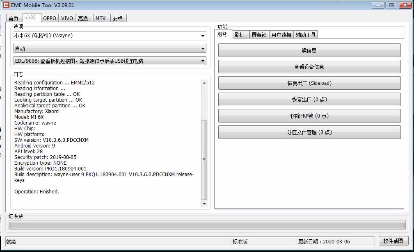This screenshot has height=252, width=414.
Task: Open the 首页 tab
Action: click(14, 18)
